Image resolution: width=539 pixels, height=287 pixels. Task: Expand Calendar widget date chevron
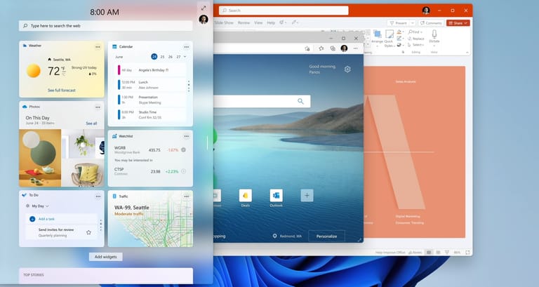click(x=185, y=57)
